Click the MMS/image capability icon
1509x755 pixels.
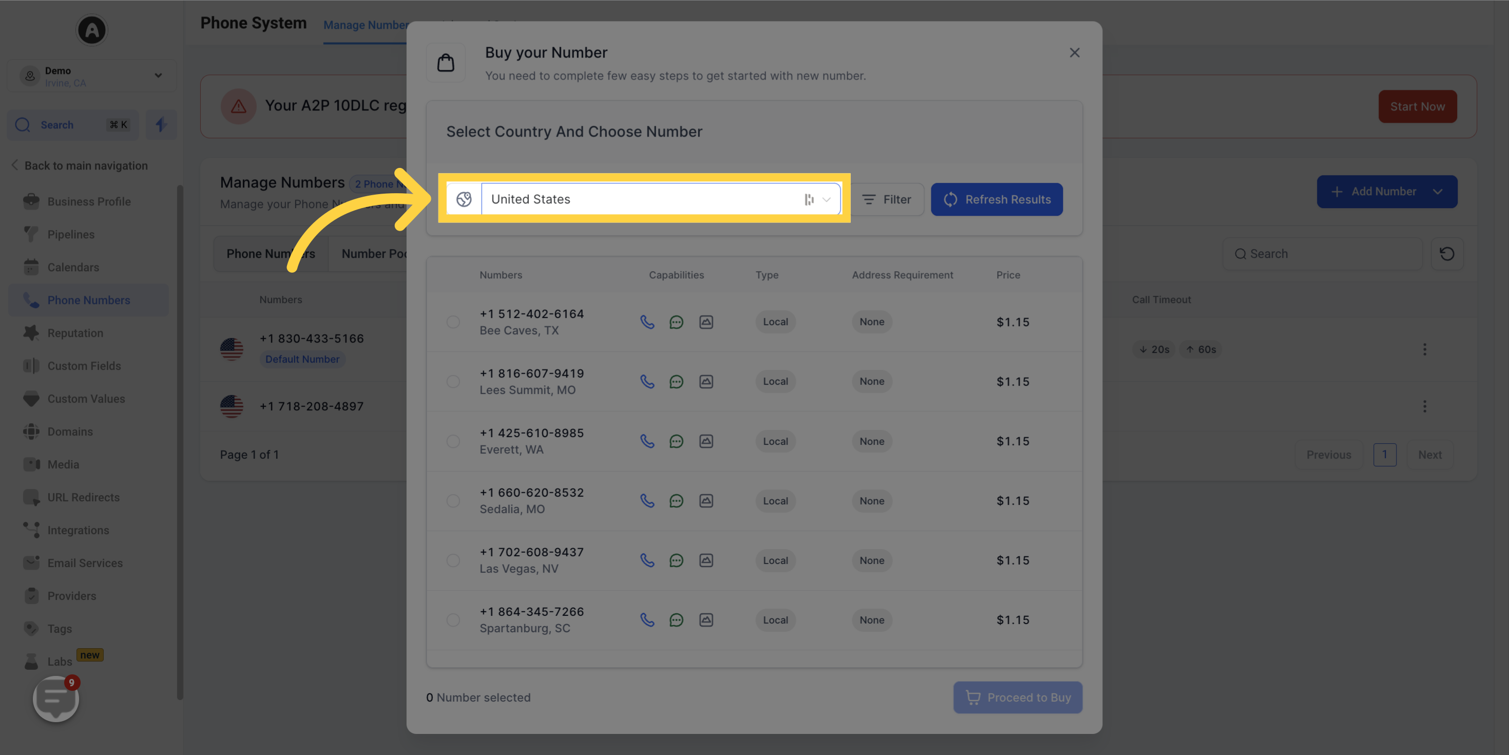pyautogui.click(x=706, y=320)
